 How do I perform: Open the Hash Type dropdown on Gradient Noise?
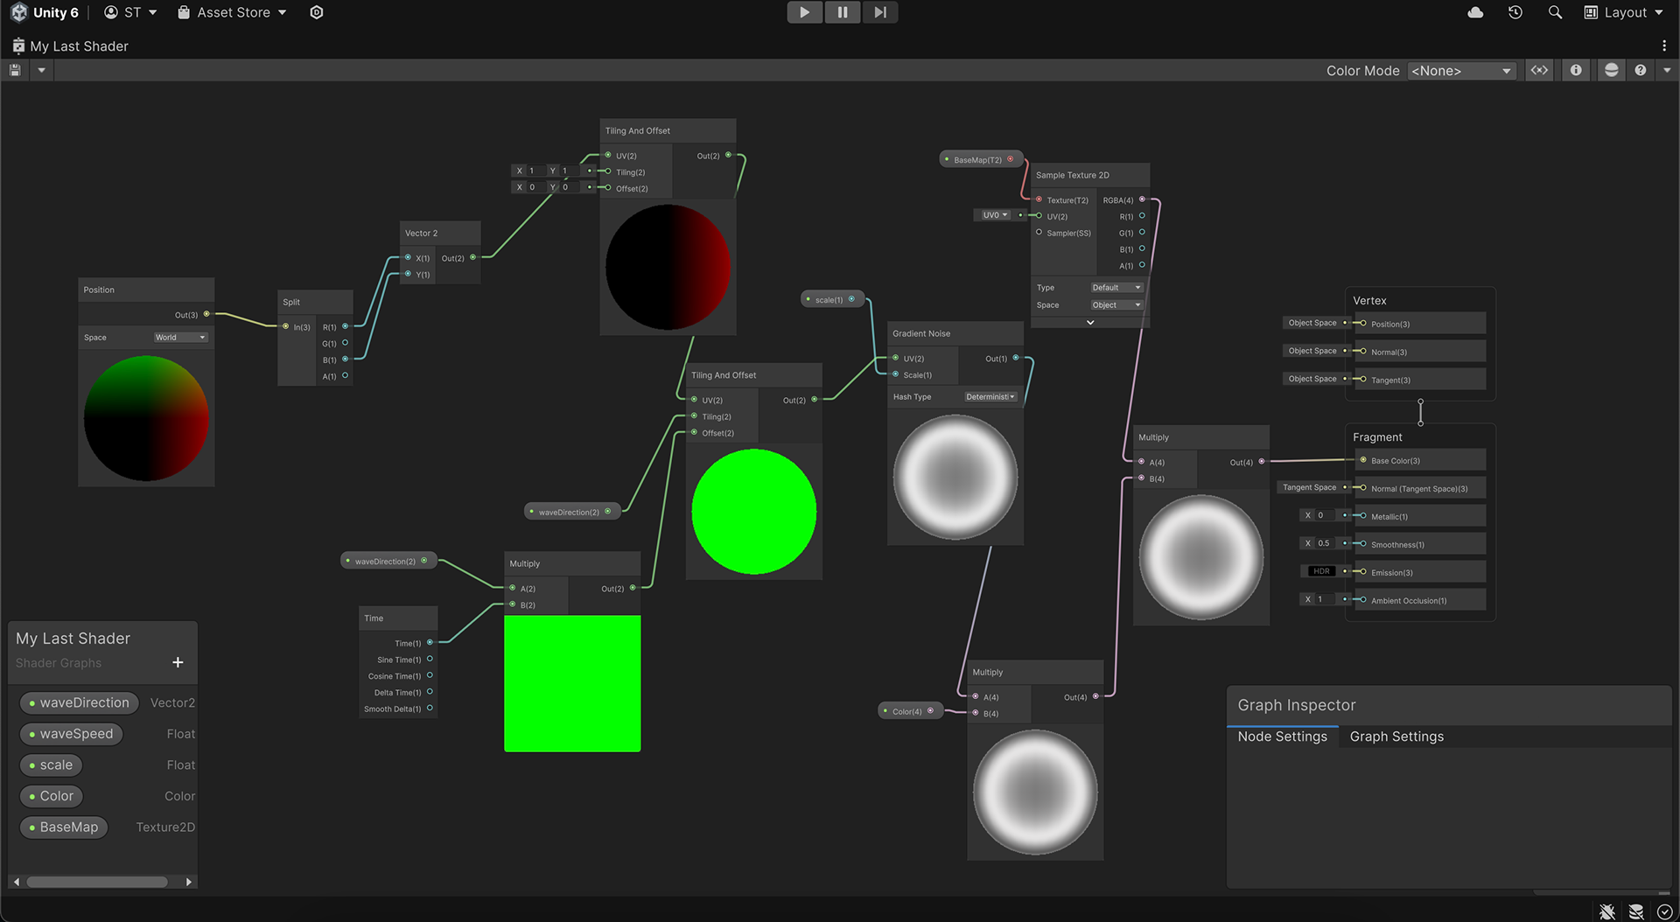tap(990, 397)
